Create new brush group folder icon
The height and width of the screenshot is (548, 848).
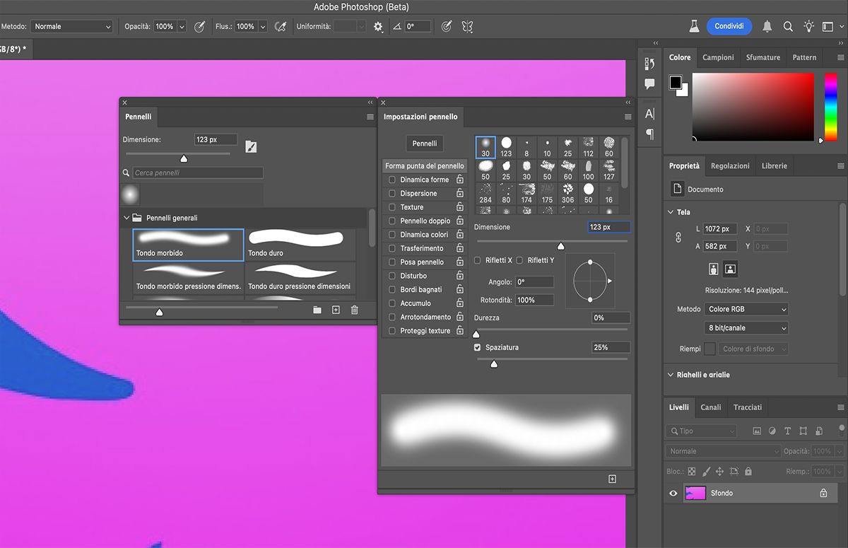317,310
